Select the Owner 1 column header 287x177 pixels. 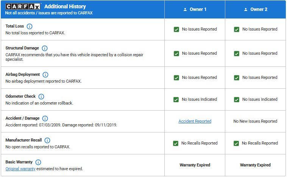195,9
